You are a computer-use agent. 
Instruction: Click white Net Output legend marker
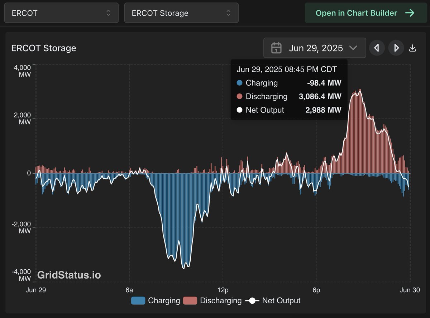pyautogui.click(x=252, y=301)
